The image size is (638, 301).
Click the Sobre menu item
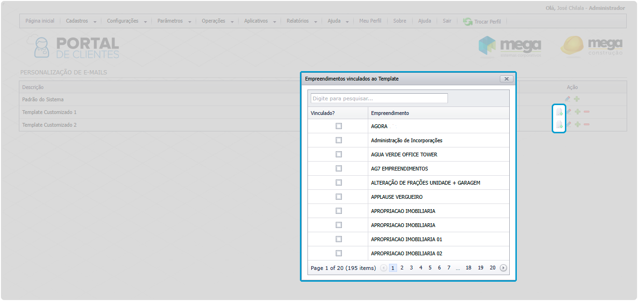click(x=399, y=21)
